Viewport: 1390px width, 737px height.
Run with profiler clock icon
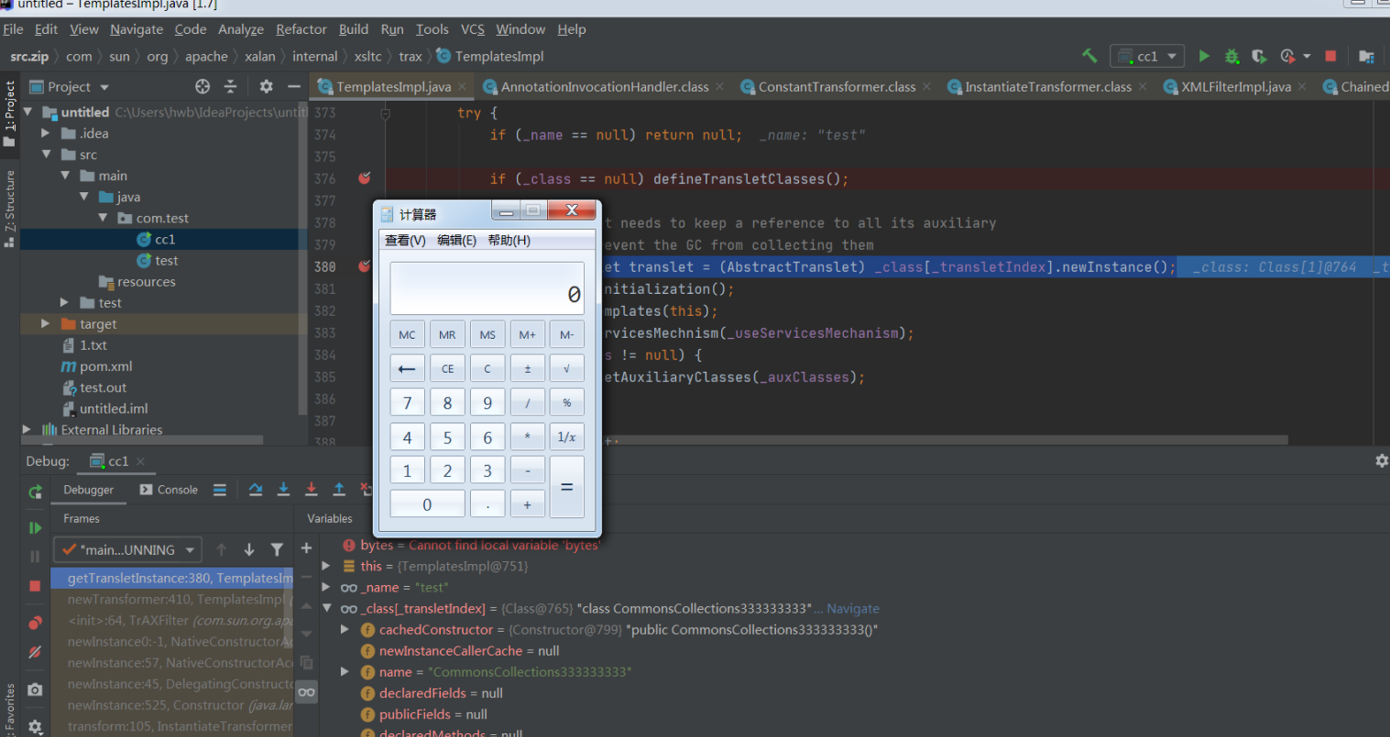pyautogui.click(x=1287, y=56)
